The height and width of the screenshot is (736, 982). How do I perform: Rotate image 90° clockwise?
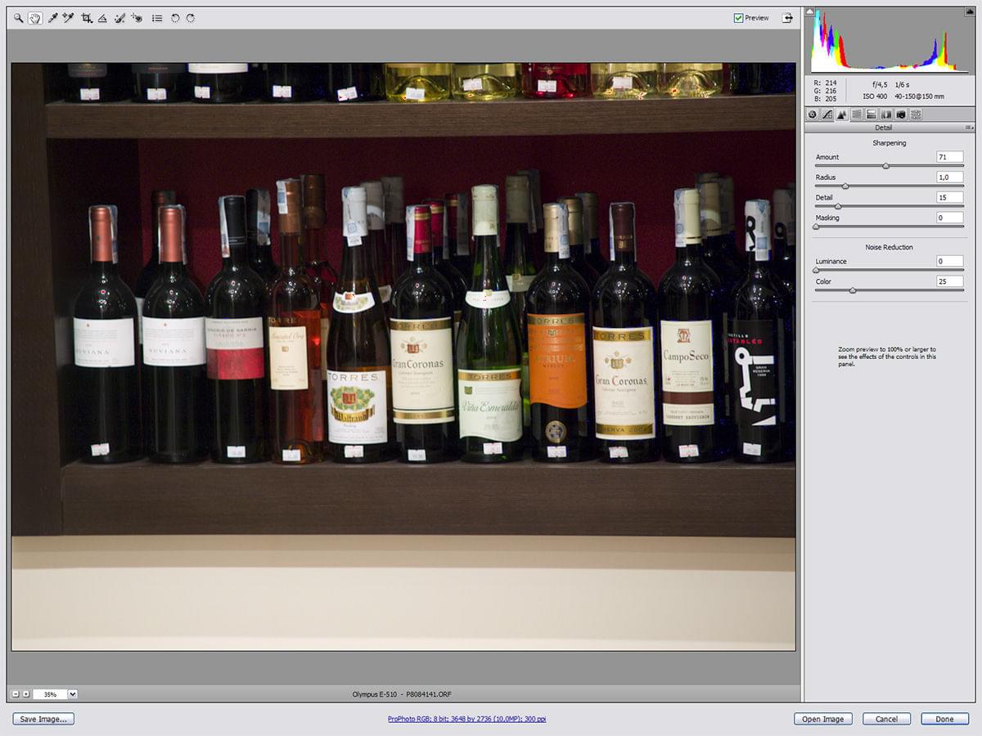click(x=191, y=18)
